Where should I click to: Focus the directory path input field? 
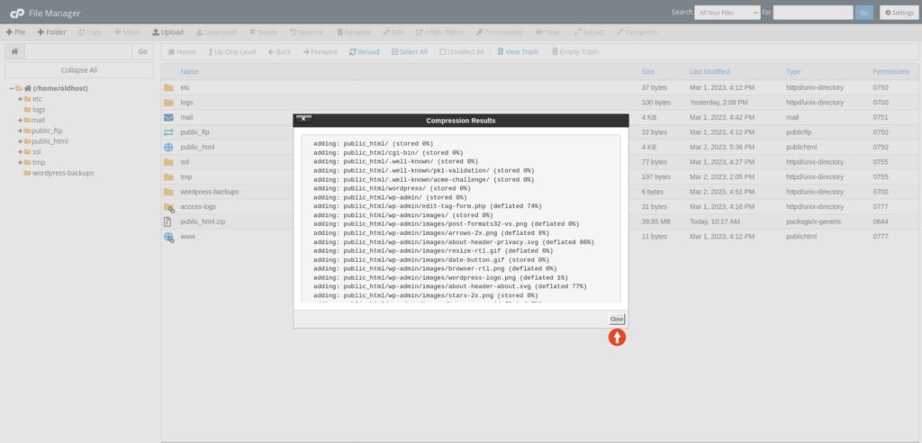(78, 51)
